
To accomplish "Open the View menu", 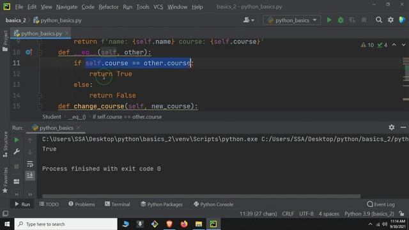I will (x=46, y=7).
